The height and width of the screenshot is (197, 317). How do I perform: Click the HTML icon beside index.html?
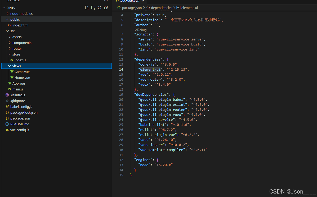9,25
